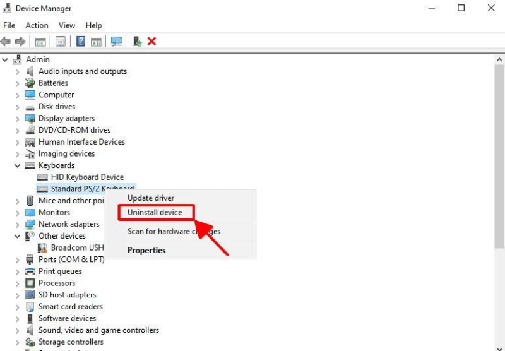Click the blue Help question mark icon
Image resolution: width=505 pixels, height=351 pixels.
pos(81,42)
